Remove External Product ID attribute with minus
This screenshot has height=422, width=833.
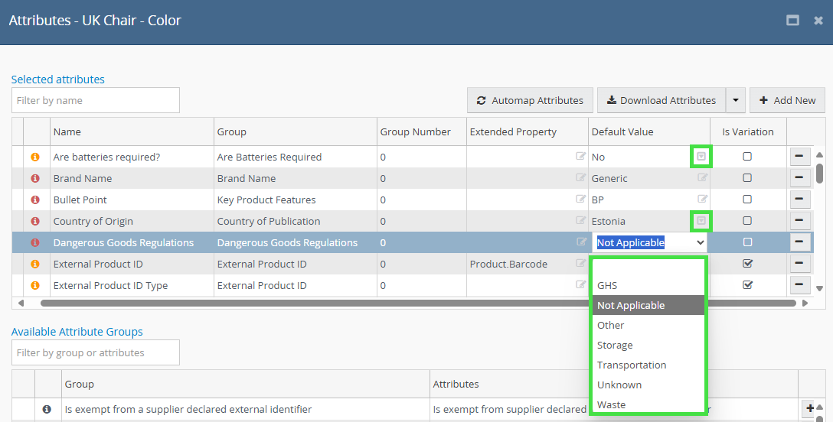799,264
